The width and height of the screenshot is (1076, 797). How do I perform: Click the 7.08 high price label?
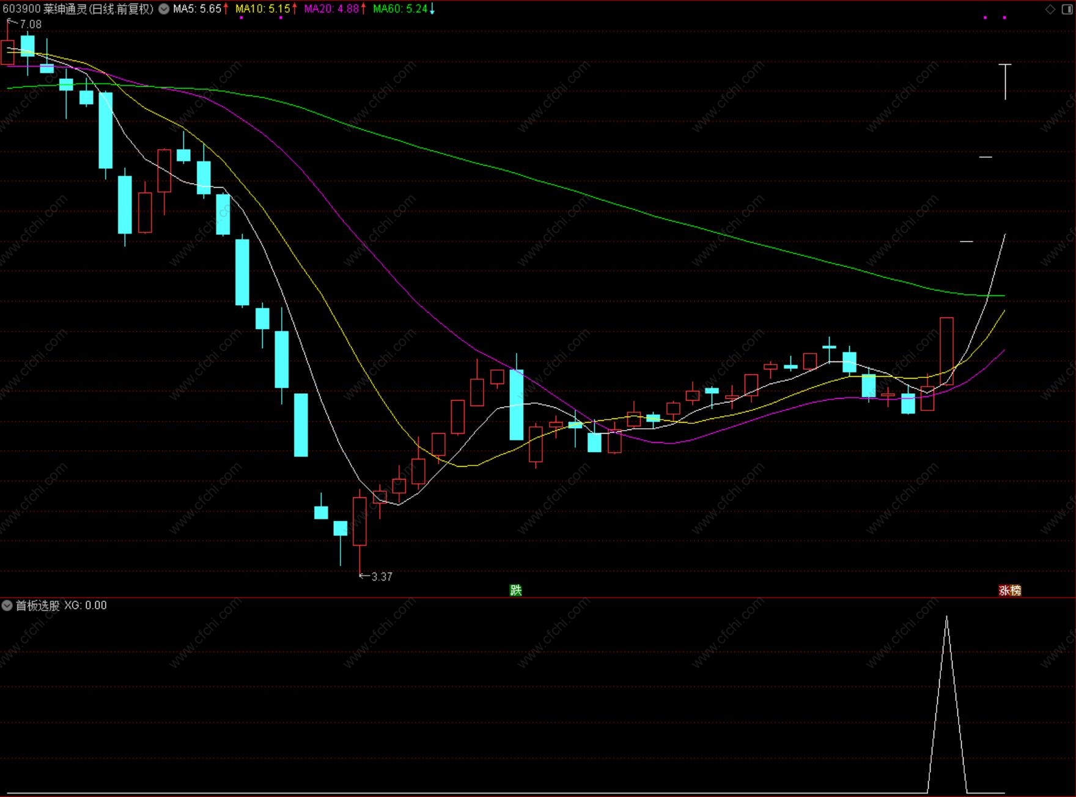coord(31,24)
